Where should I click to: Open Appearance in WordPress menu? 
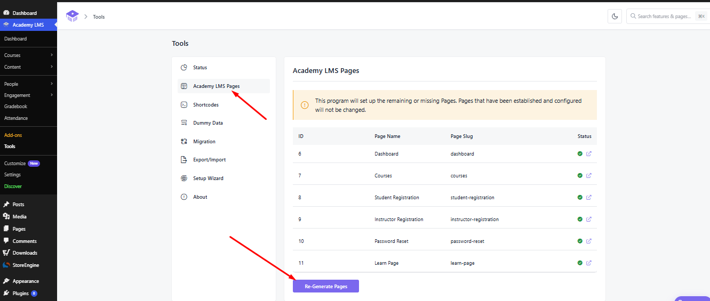[28, 281]
